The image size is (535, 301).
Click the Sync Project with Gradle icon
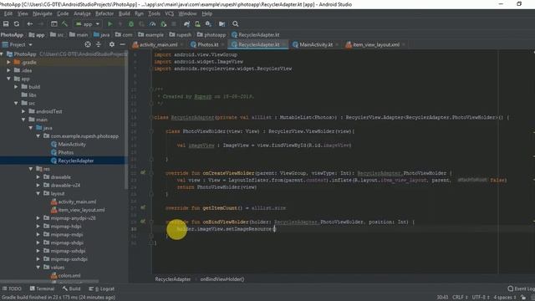pyautogui.click(x=186, y=24)
